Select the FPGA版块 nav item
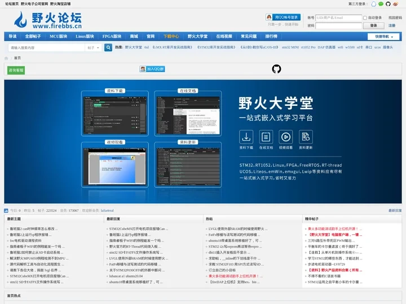 click(112, 37)
